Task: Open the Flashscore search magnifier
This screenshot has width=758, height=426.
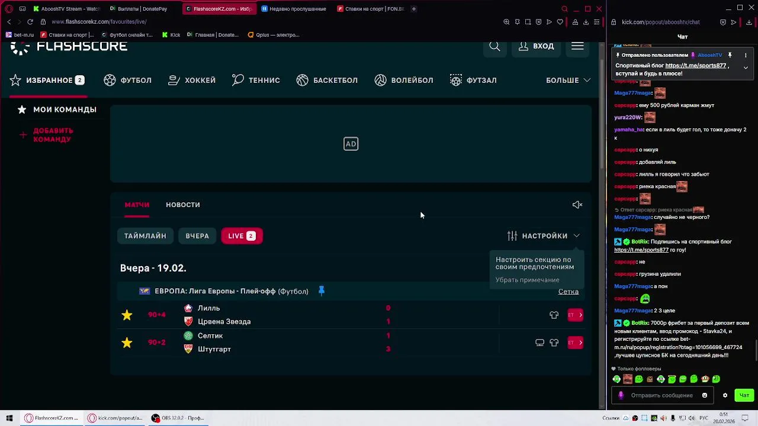Action: click(x=494, y=46)
